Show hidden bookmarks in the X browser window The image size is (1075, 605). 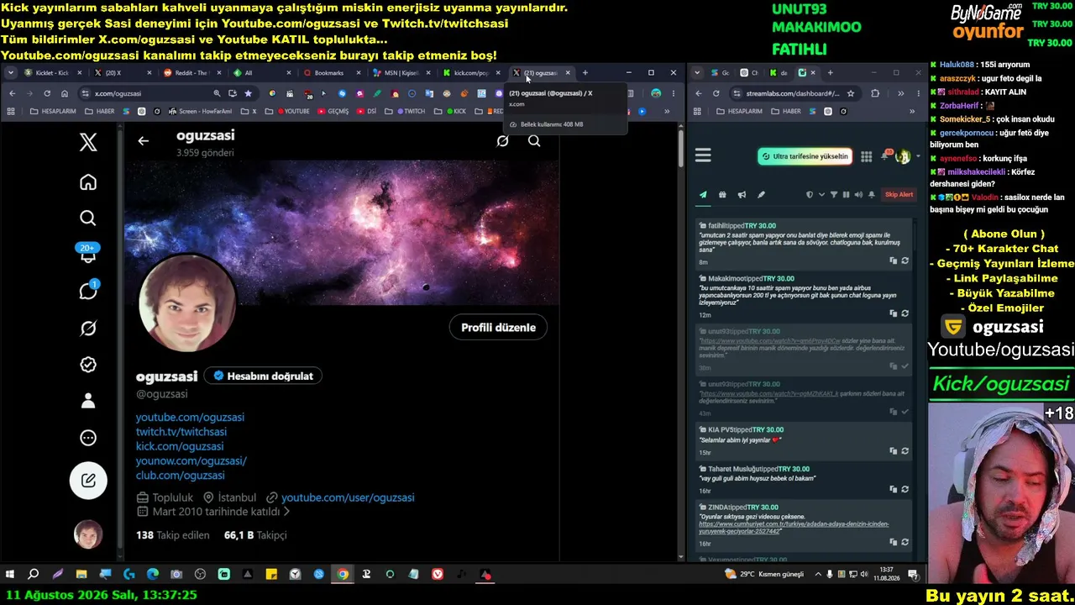667,111
